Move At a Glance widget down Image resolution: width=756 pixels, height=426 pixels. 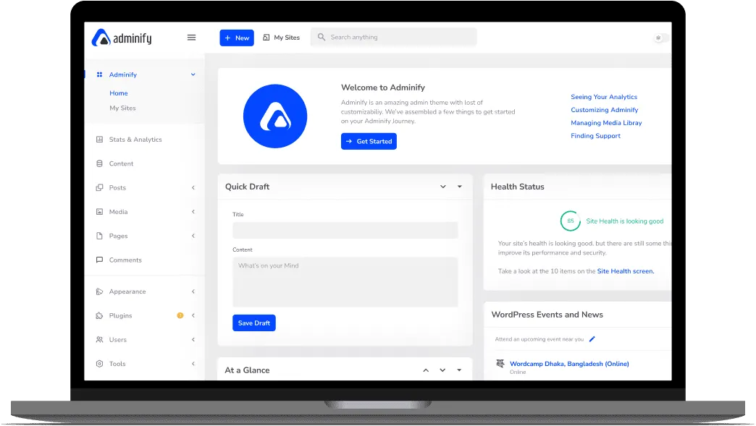coord(442,370)
